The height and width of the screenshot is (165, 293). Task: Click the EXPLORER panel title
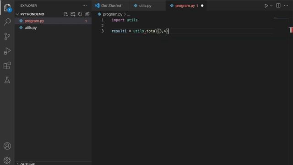(28, 5)
